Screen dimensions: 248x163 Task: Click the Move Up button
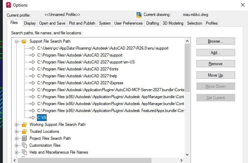[x=216, y=75]
